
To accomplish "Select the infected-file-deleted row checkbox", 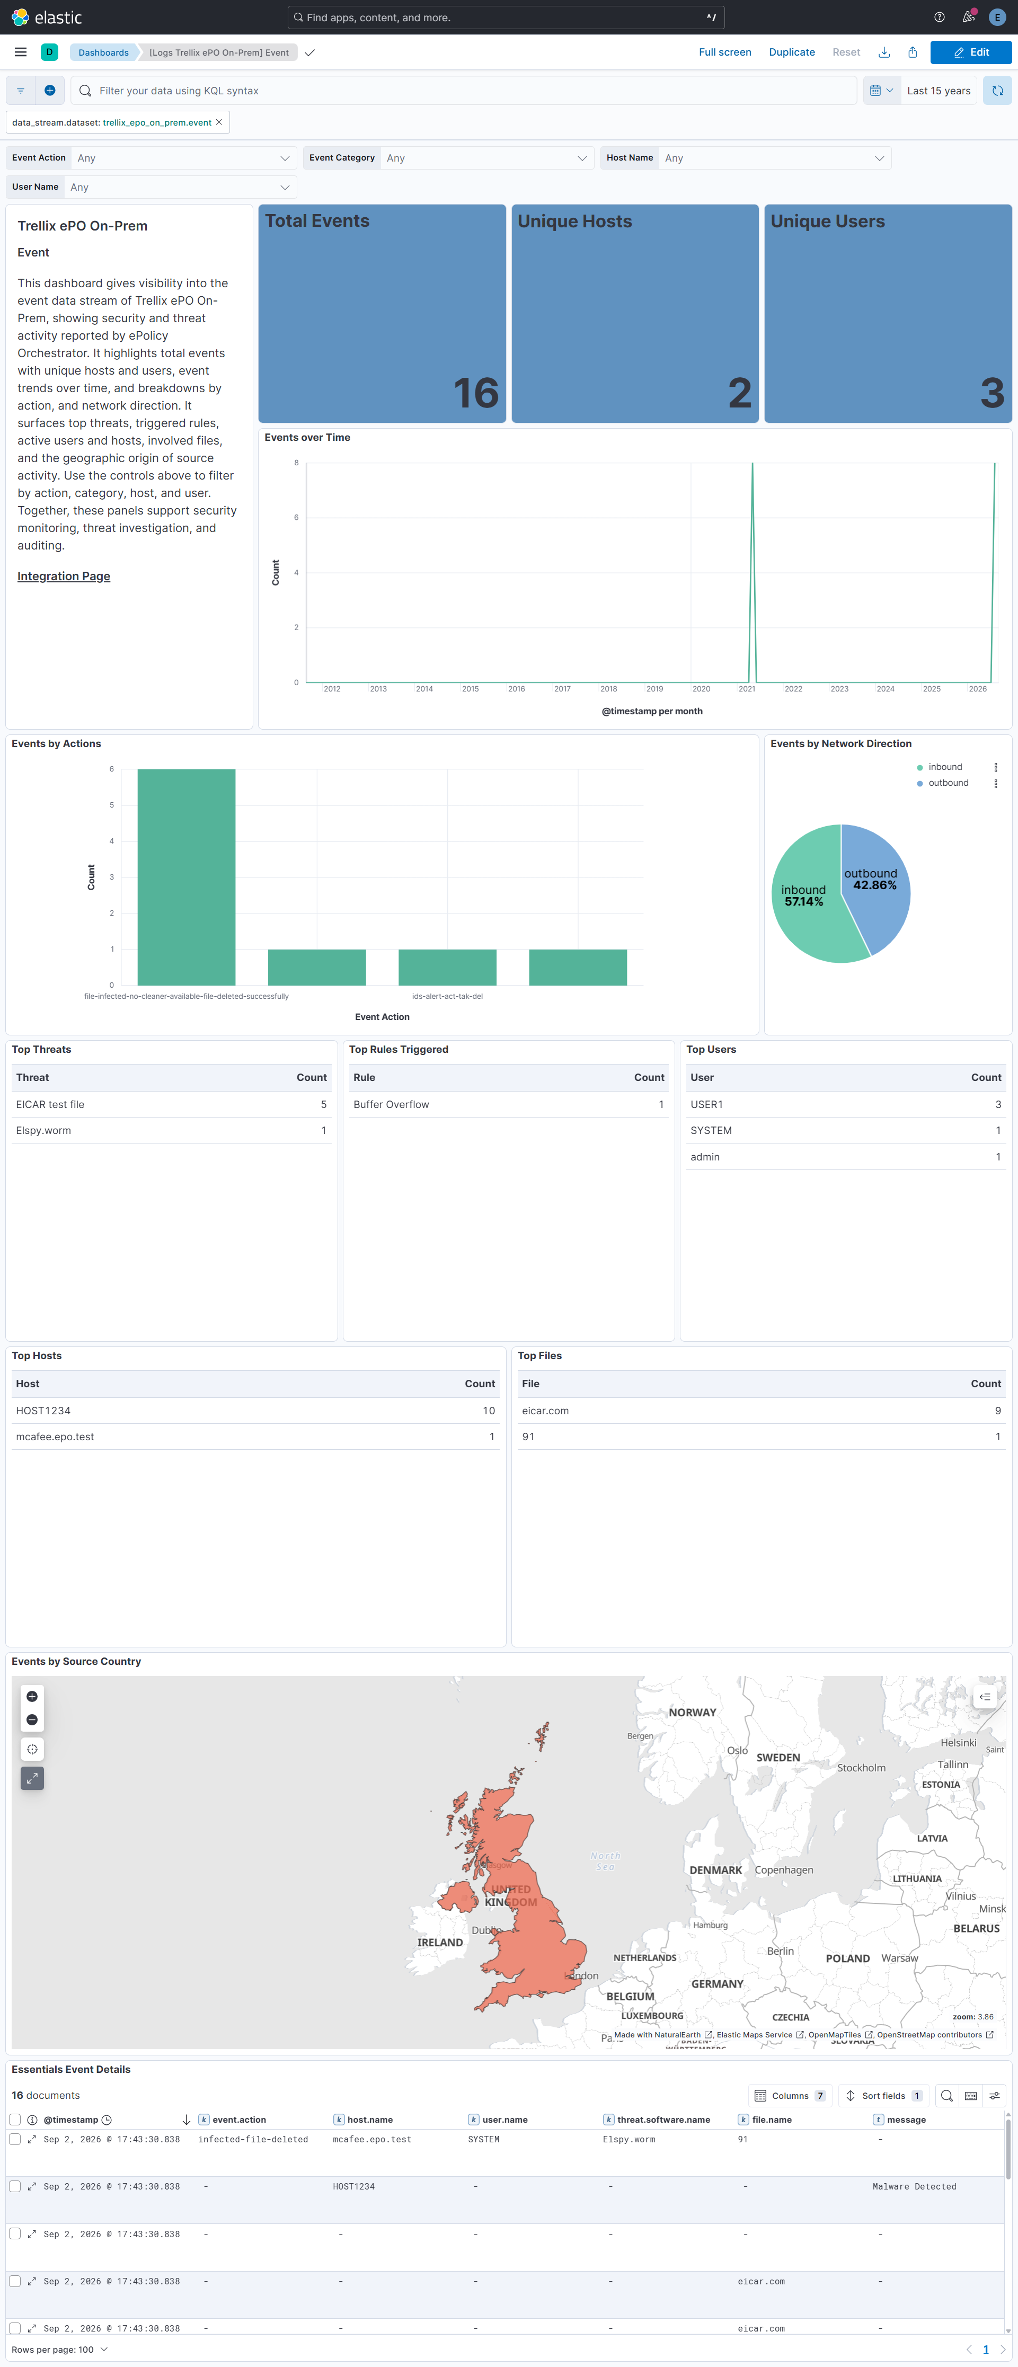I will coord(15,2140).
